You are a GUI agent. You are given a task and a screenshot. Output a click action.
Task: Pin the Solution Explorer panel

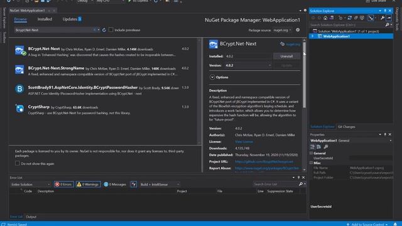(x=385, y=11)
